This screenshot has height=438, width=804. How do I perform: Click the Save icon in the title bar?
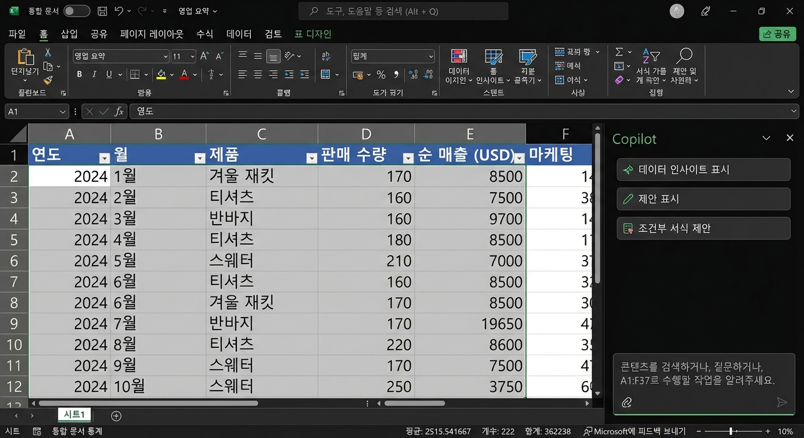tap(102, 11)
